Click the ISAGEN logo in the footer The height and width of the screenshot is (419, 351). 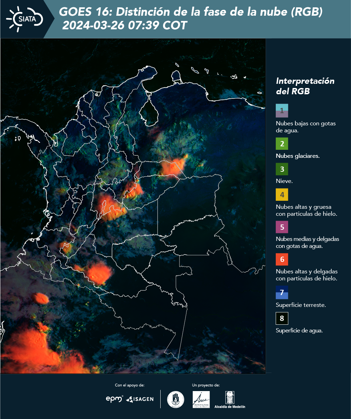point(140,399)
